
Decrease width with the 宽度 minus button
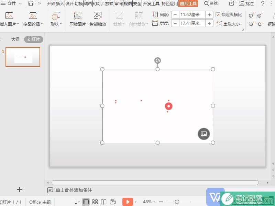coord(175,23)
